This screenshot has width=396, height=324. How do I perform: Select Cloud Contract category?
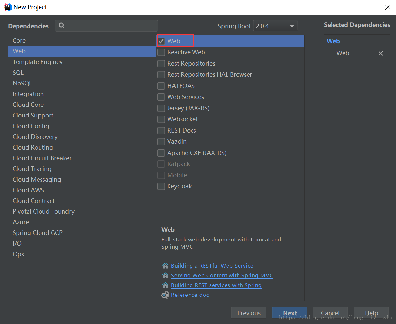(82, 201)
